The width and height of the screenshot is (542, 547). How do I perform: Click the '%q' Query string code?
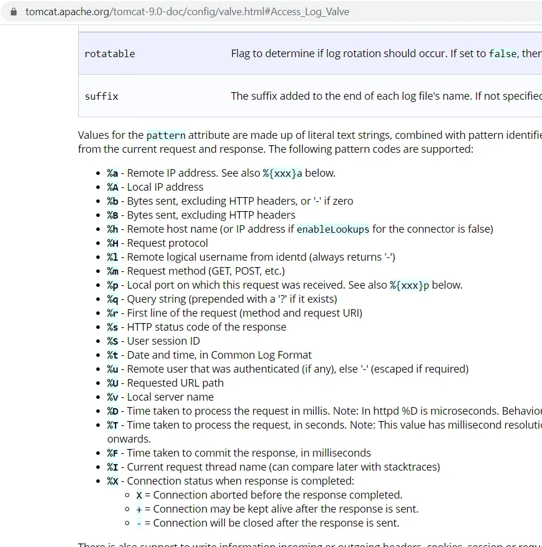pyautogui.click(x=113, y=299)
